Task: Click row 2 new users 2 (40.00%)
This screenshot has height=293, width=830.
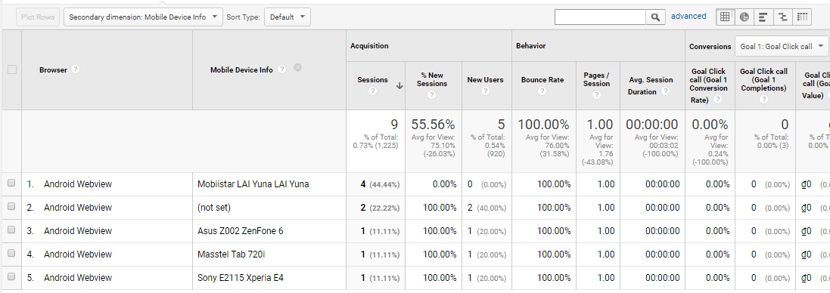Action: [487, 208]
